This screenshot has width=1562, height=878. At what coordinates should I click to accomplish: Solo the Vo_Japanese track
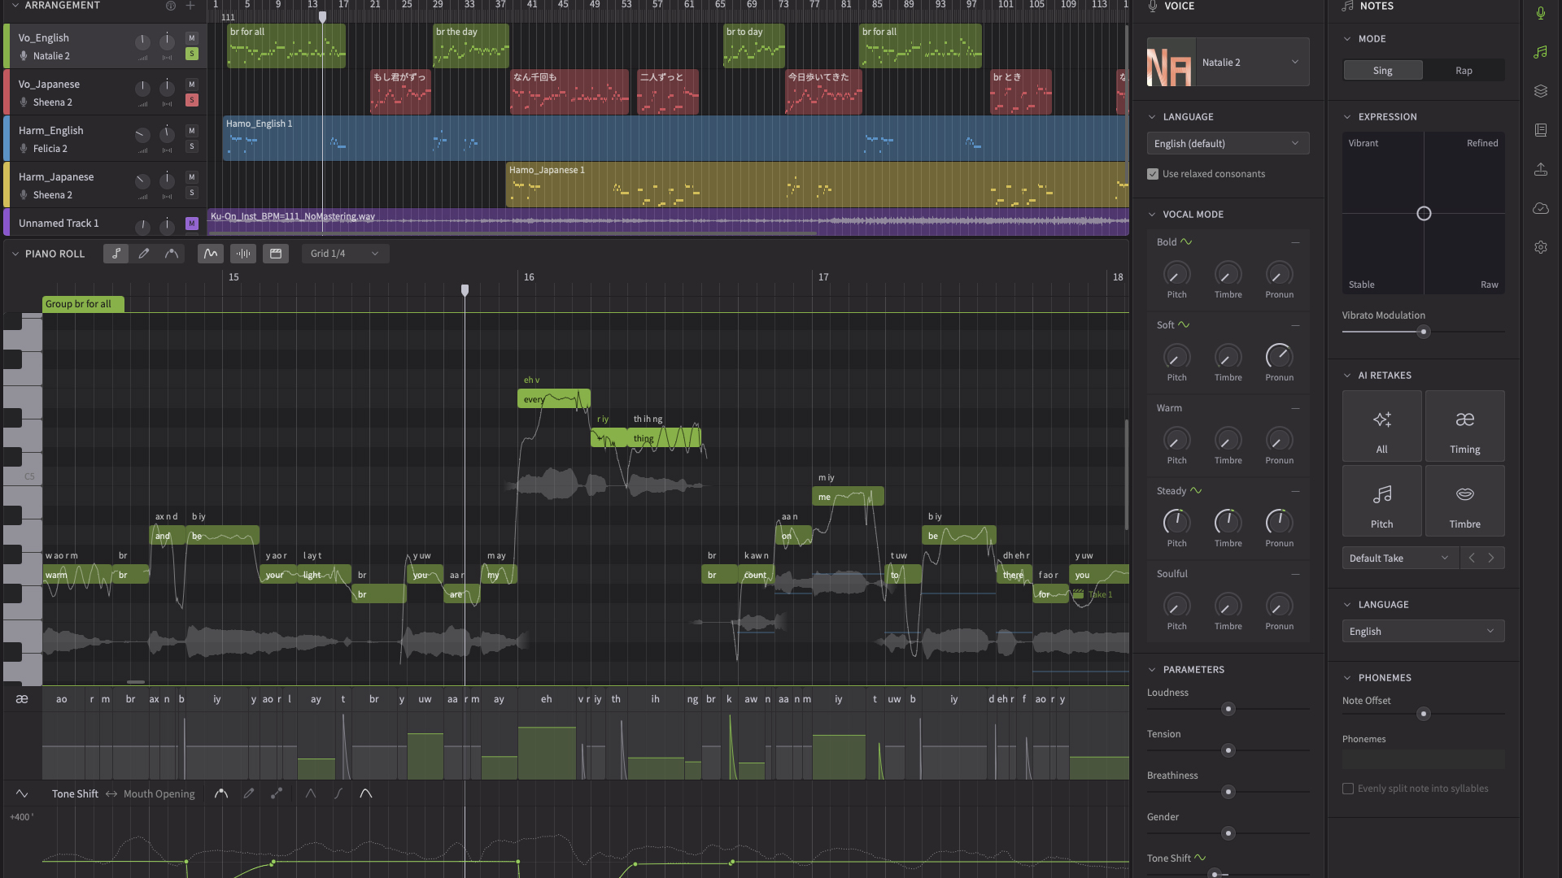pyautogui.click(x=192, y=100)
